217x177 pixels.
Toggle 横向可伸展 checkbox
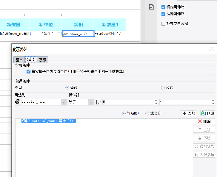click(x=163, y=7)
